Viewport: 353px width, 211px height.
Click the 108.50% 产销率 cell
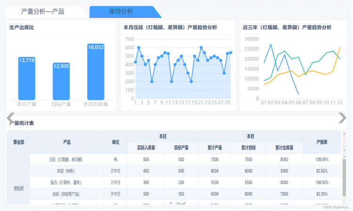[322, 182]
